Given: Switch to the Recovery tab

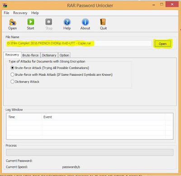Looking at the screenshot, I should pyautogui.click(x=12, y=55).
